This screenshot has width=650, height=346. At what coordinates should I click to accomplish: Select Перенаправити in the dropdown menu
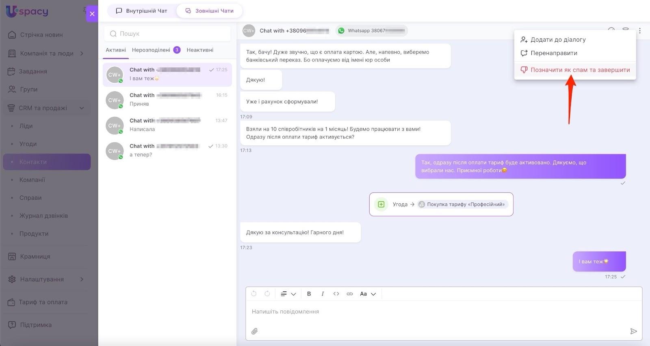[x=575, y=53]
